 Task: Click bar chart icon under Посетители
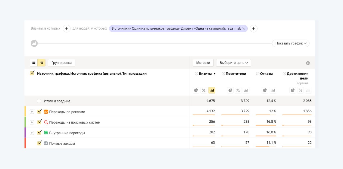(246, 90)
